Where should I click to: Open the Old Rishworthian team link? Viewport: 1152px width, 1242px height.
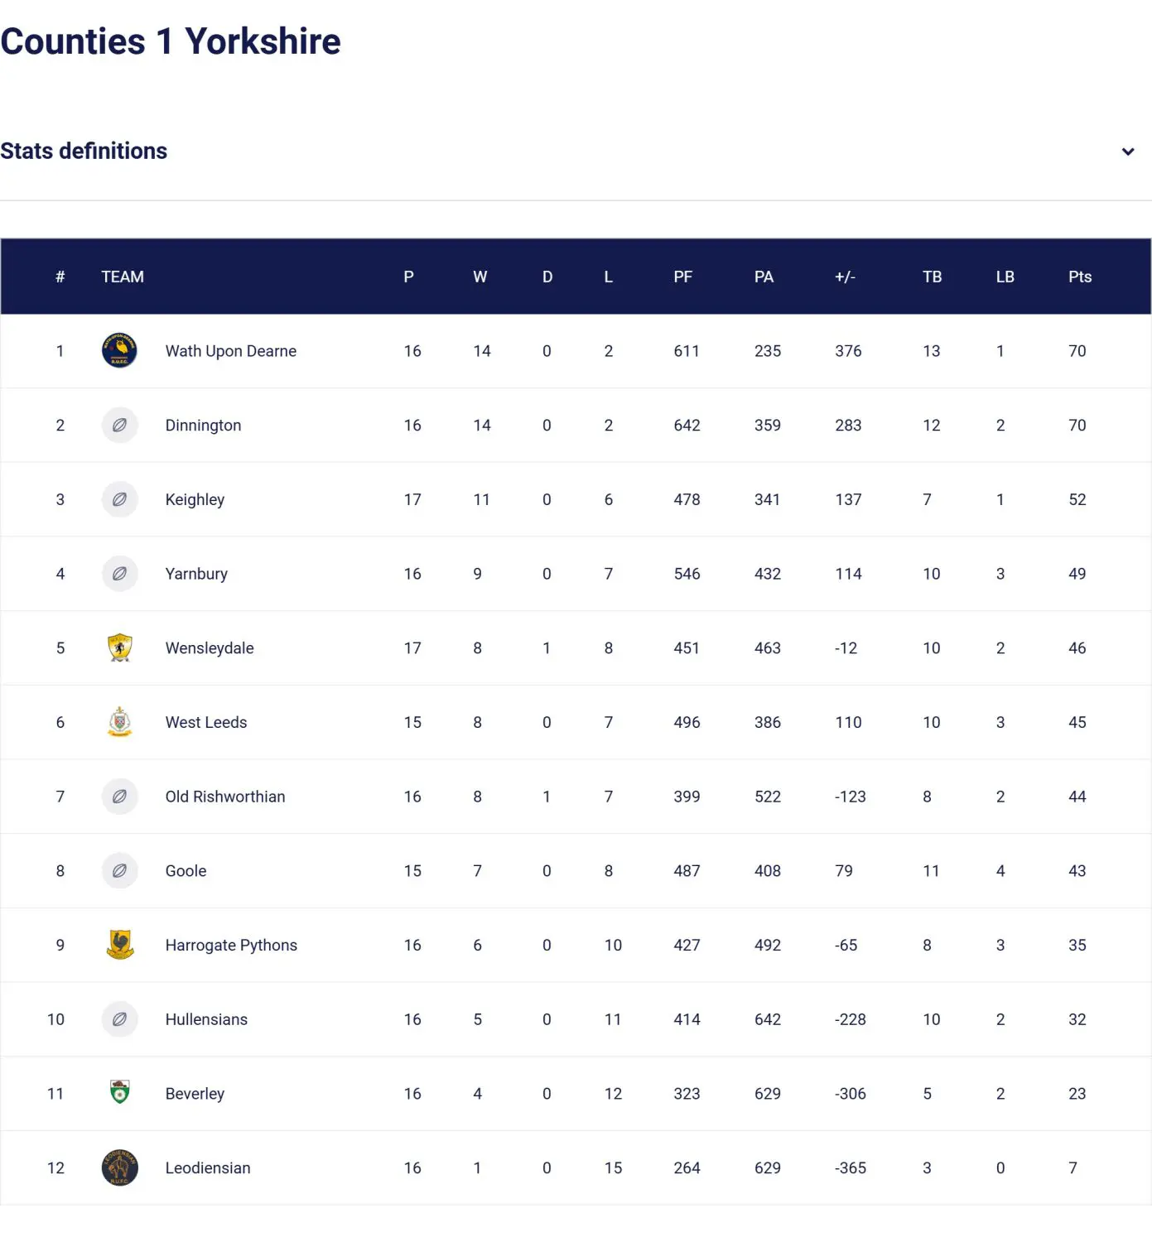click(225, 797)
